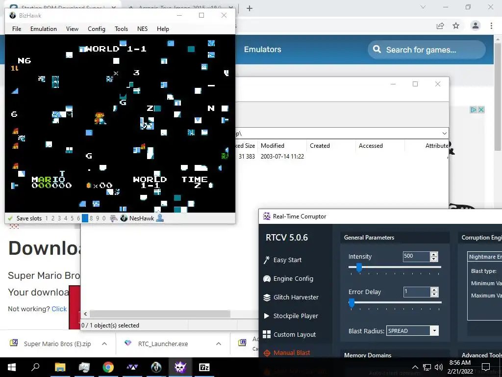Open BizHawk's Tools menu
This screenshot has height=377, width=502.
[122, 29]
